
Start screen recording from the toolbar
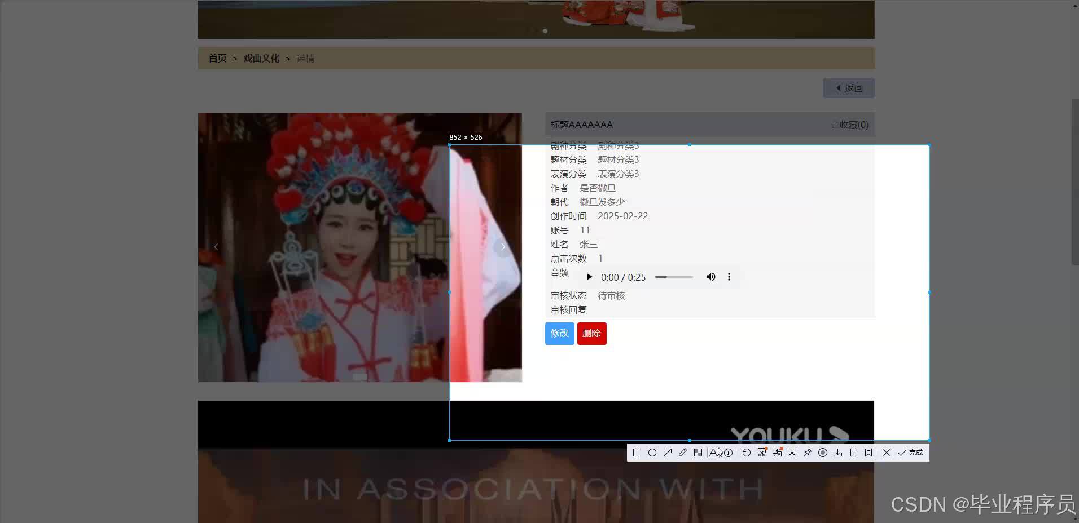coord(823,453)
